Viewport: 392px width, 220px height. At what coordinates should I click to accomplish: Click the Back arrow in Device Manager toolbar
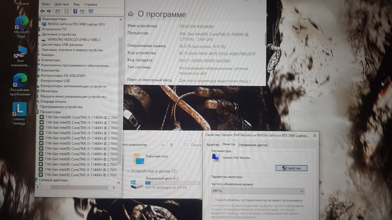pyautogui.click(x=42, y=11)
